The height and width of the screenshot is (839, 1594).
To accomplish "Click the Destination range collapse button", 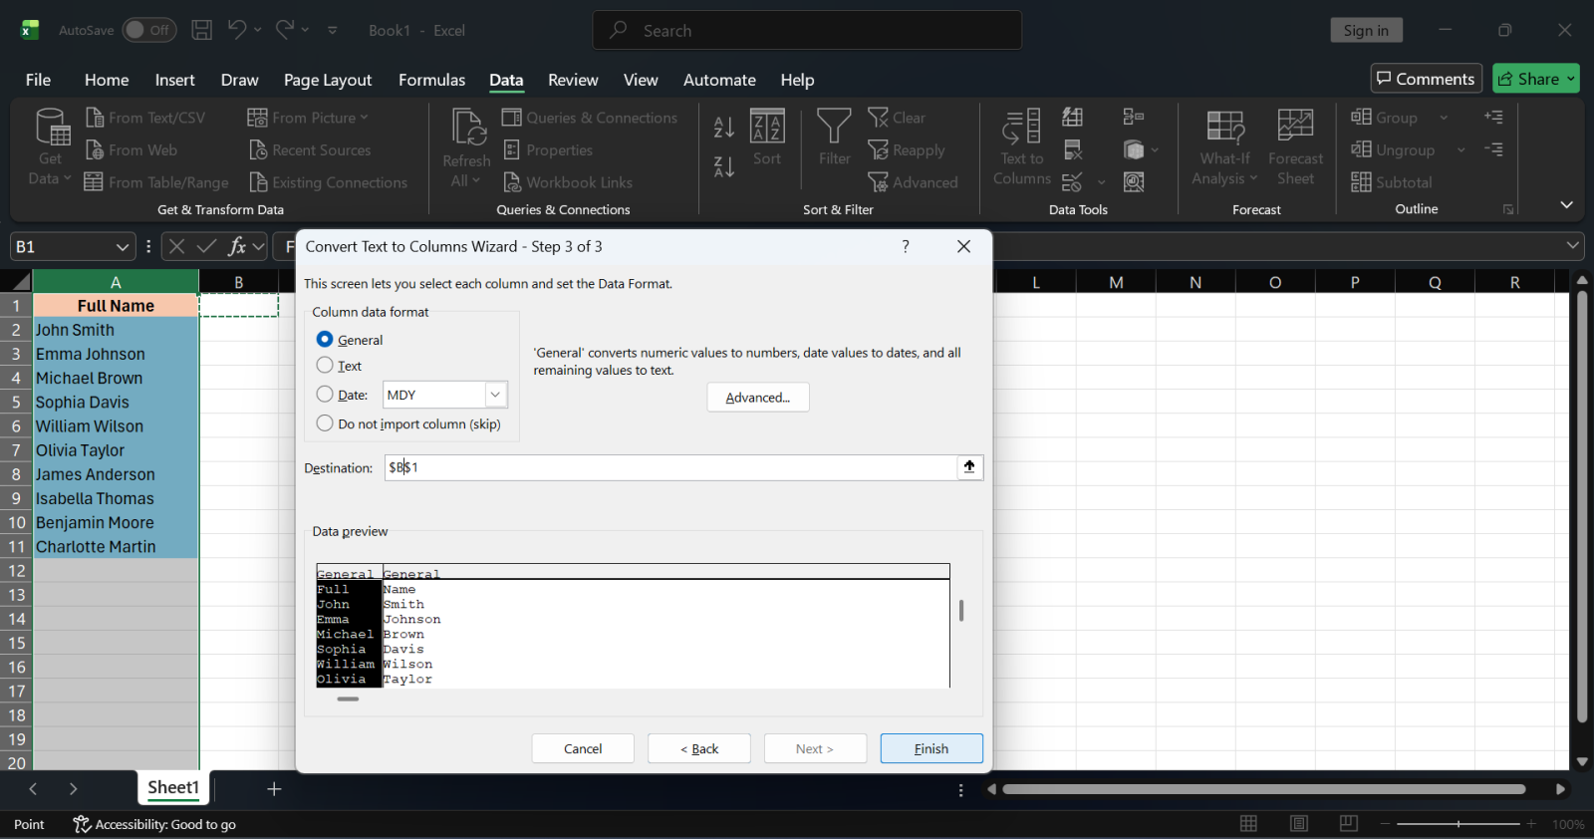I will coord(969,466).
